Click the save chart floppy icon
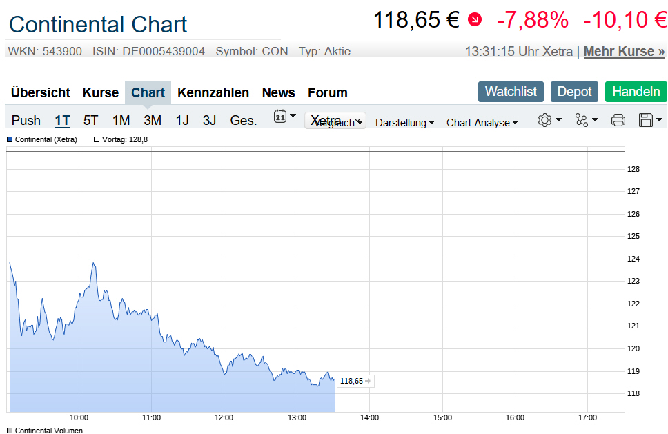This screenshot has height=434, width=668. tap(646, 120)
